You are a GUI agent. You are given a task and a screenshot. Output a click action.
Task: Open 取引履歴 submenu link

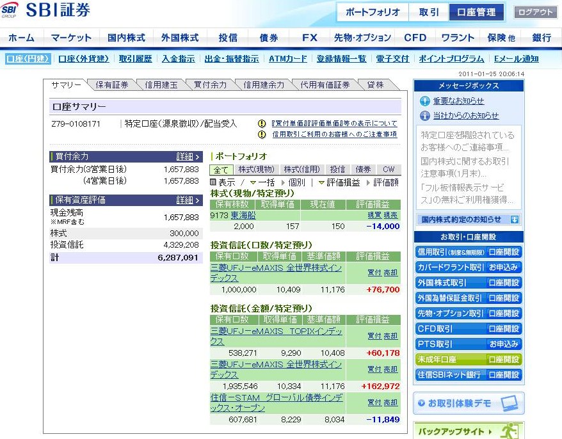click(x=136, y=59)
